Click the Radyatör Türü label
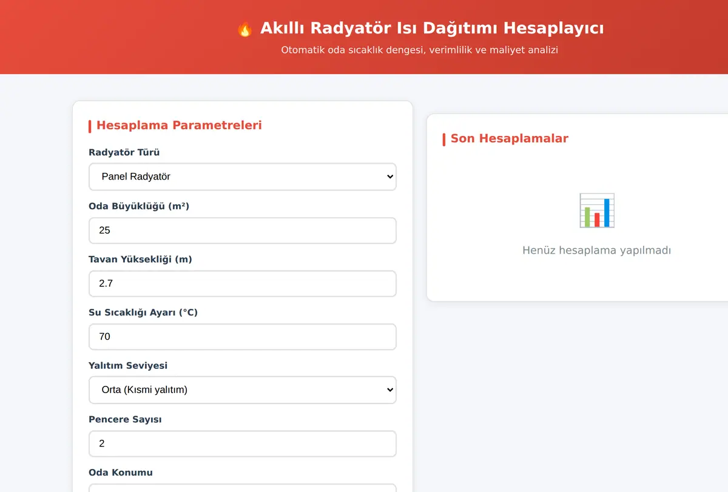 tap(124, 152)
